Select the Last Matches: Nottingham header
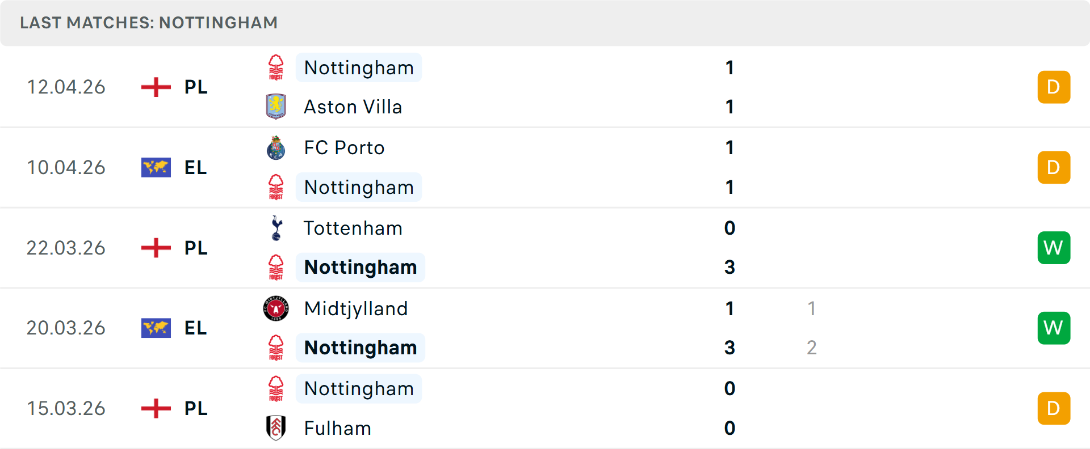Image resolution: width=1090 pixels, height=449 pixels. [149, 23]
